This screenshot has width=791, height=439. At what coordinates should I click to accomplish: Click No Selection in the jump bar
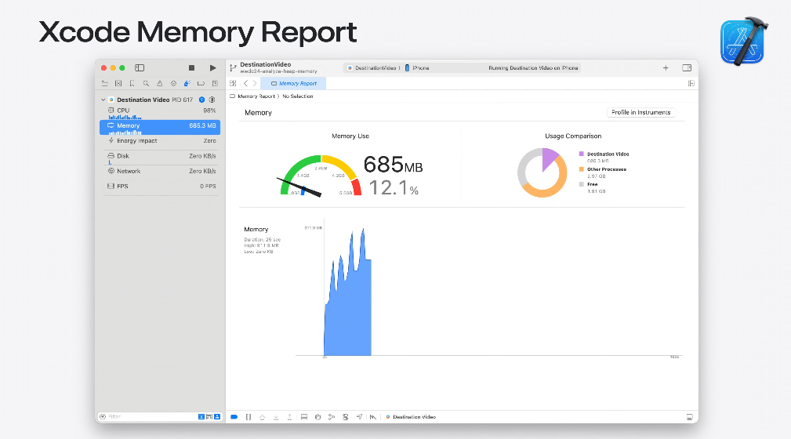coord(298,96)
